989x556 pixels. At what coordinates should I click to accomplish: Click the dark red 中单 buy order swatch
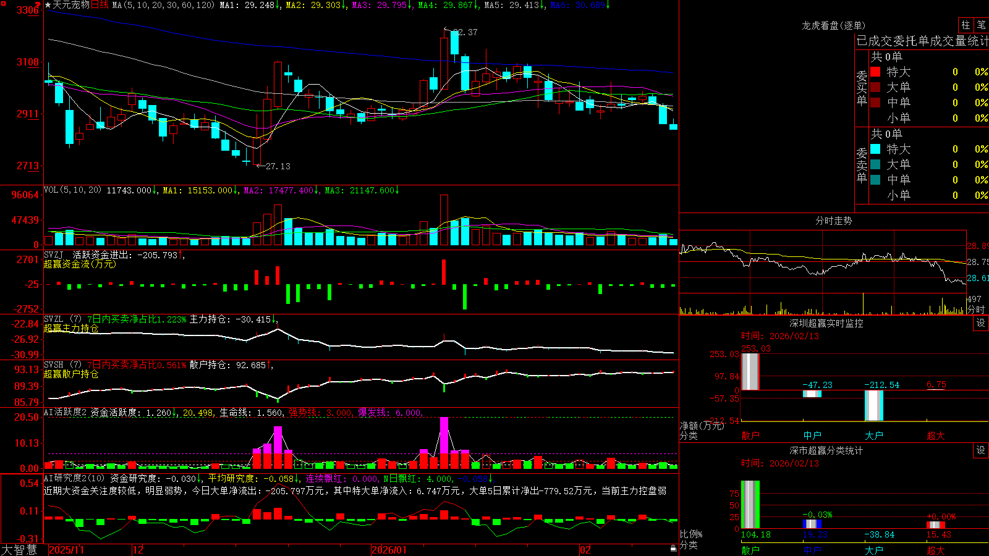click(x=875, y=102)
